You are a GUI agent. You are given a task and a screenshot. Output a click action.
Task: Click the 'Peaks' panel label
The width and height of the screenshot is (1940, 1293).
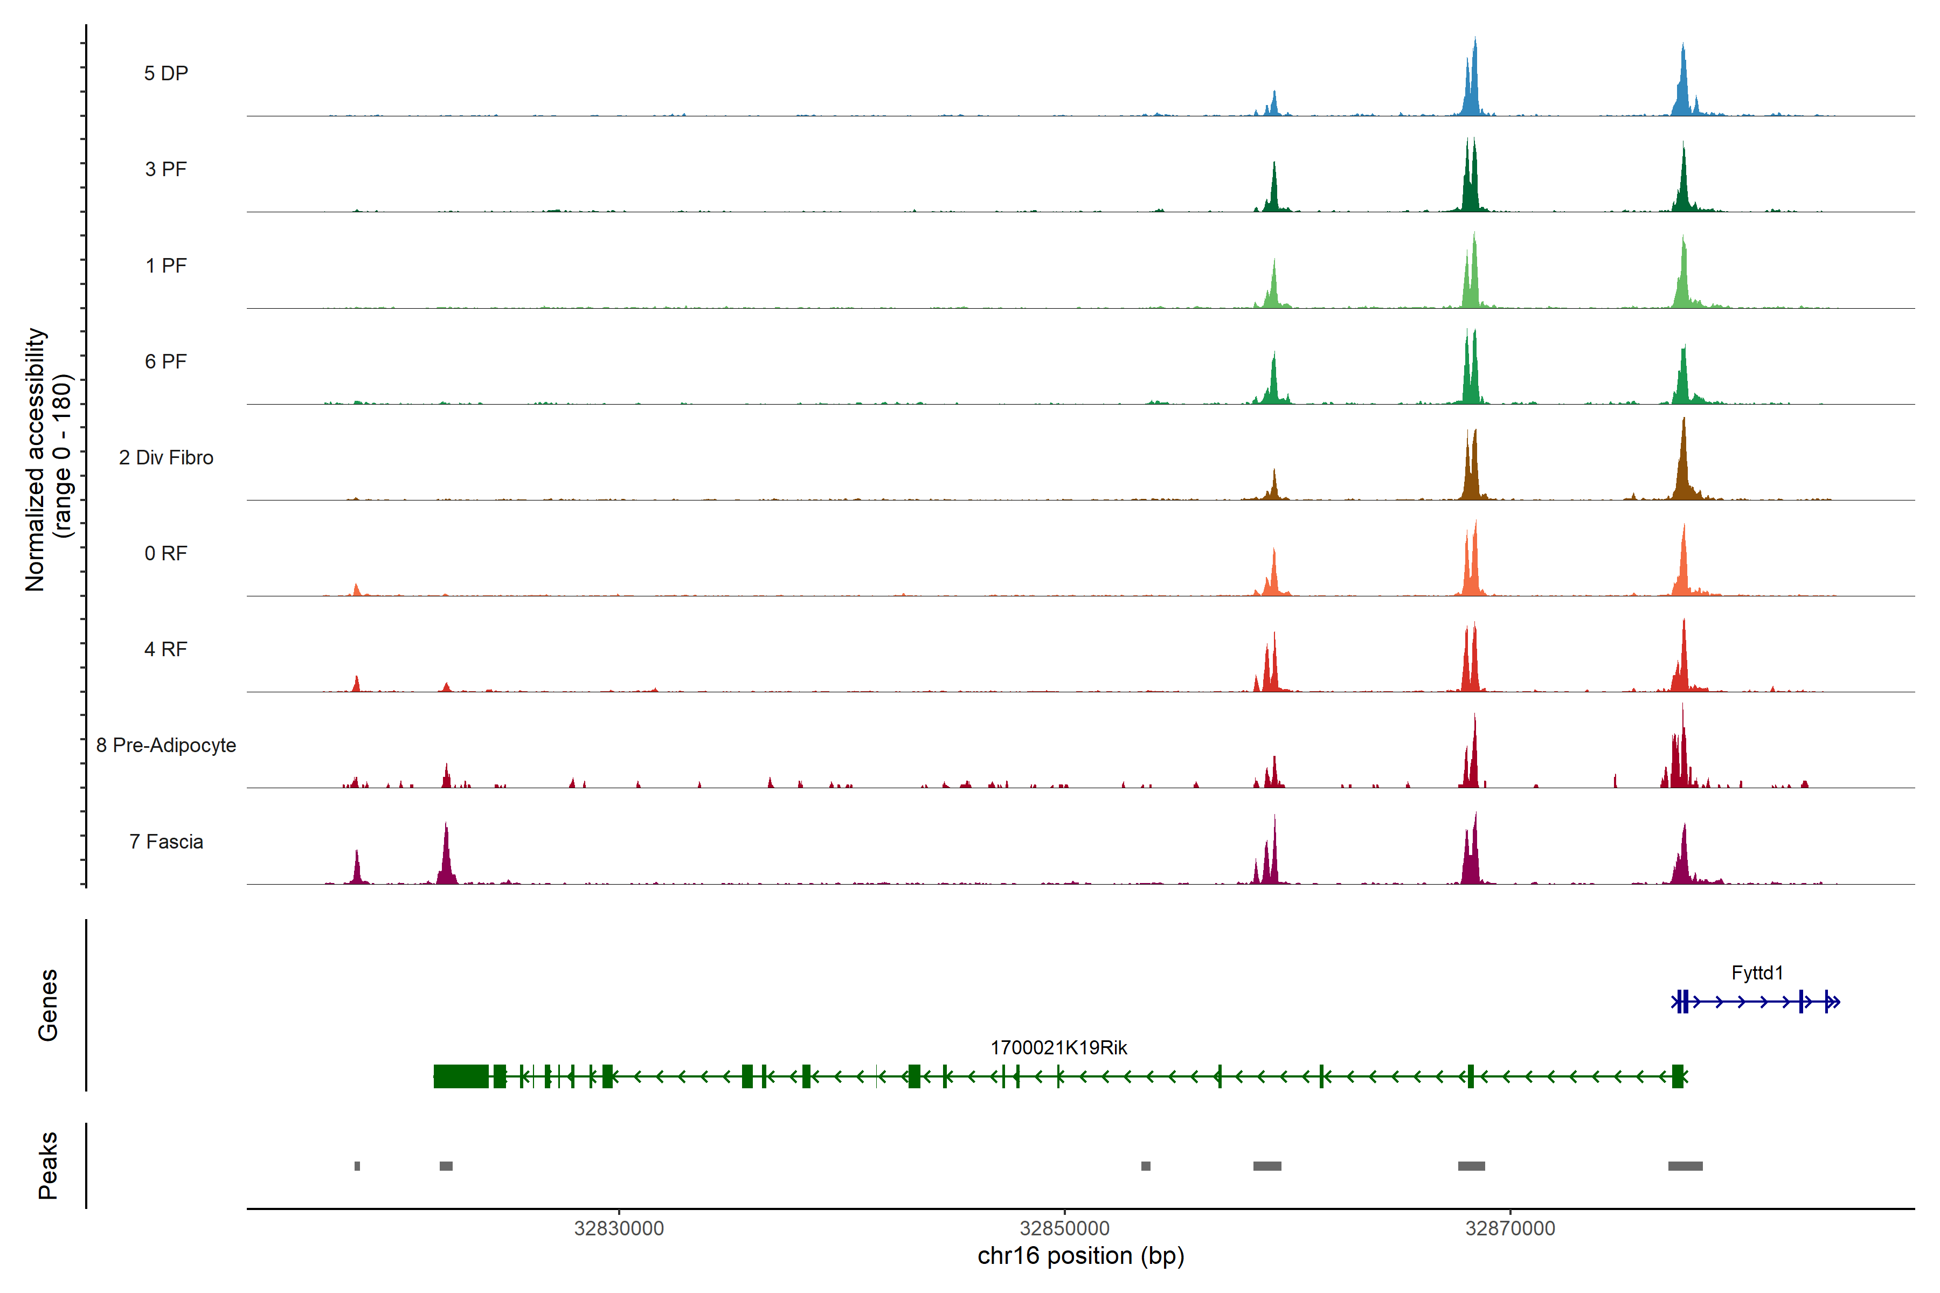(x=48, y=1165)
